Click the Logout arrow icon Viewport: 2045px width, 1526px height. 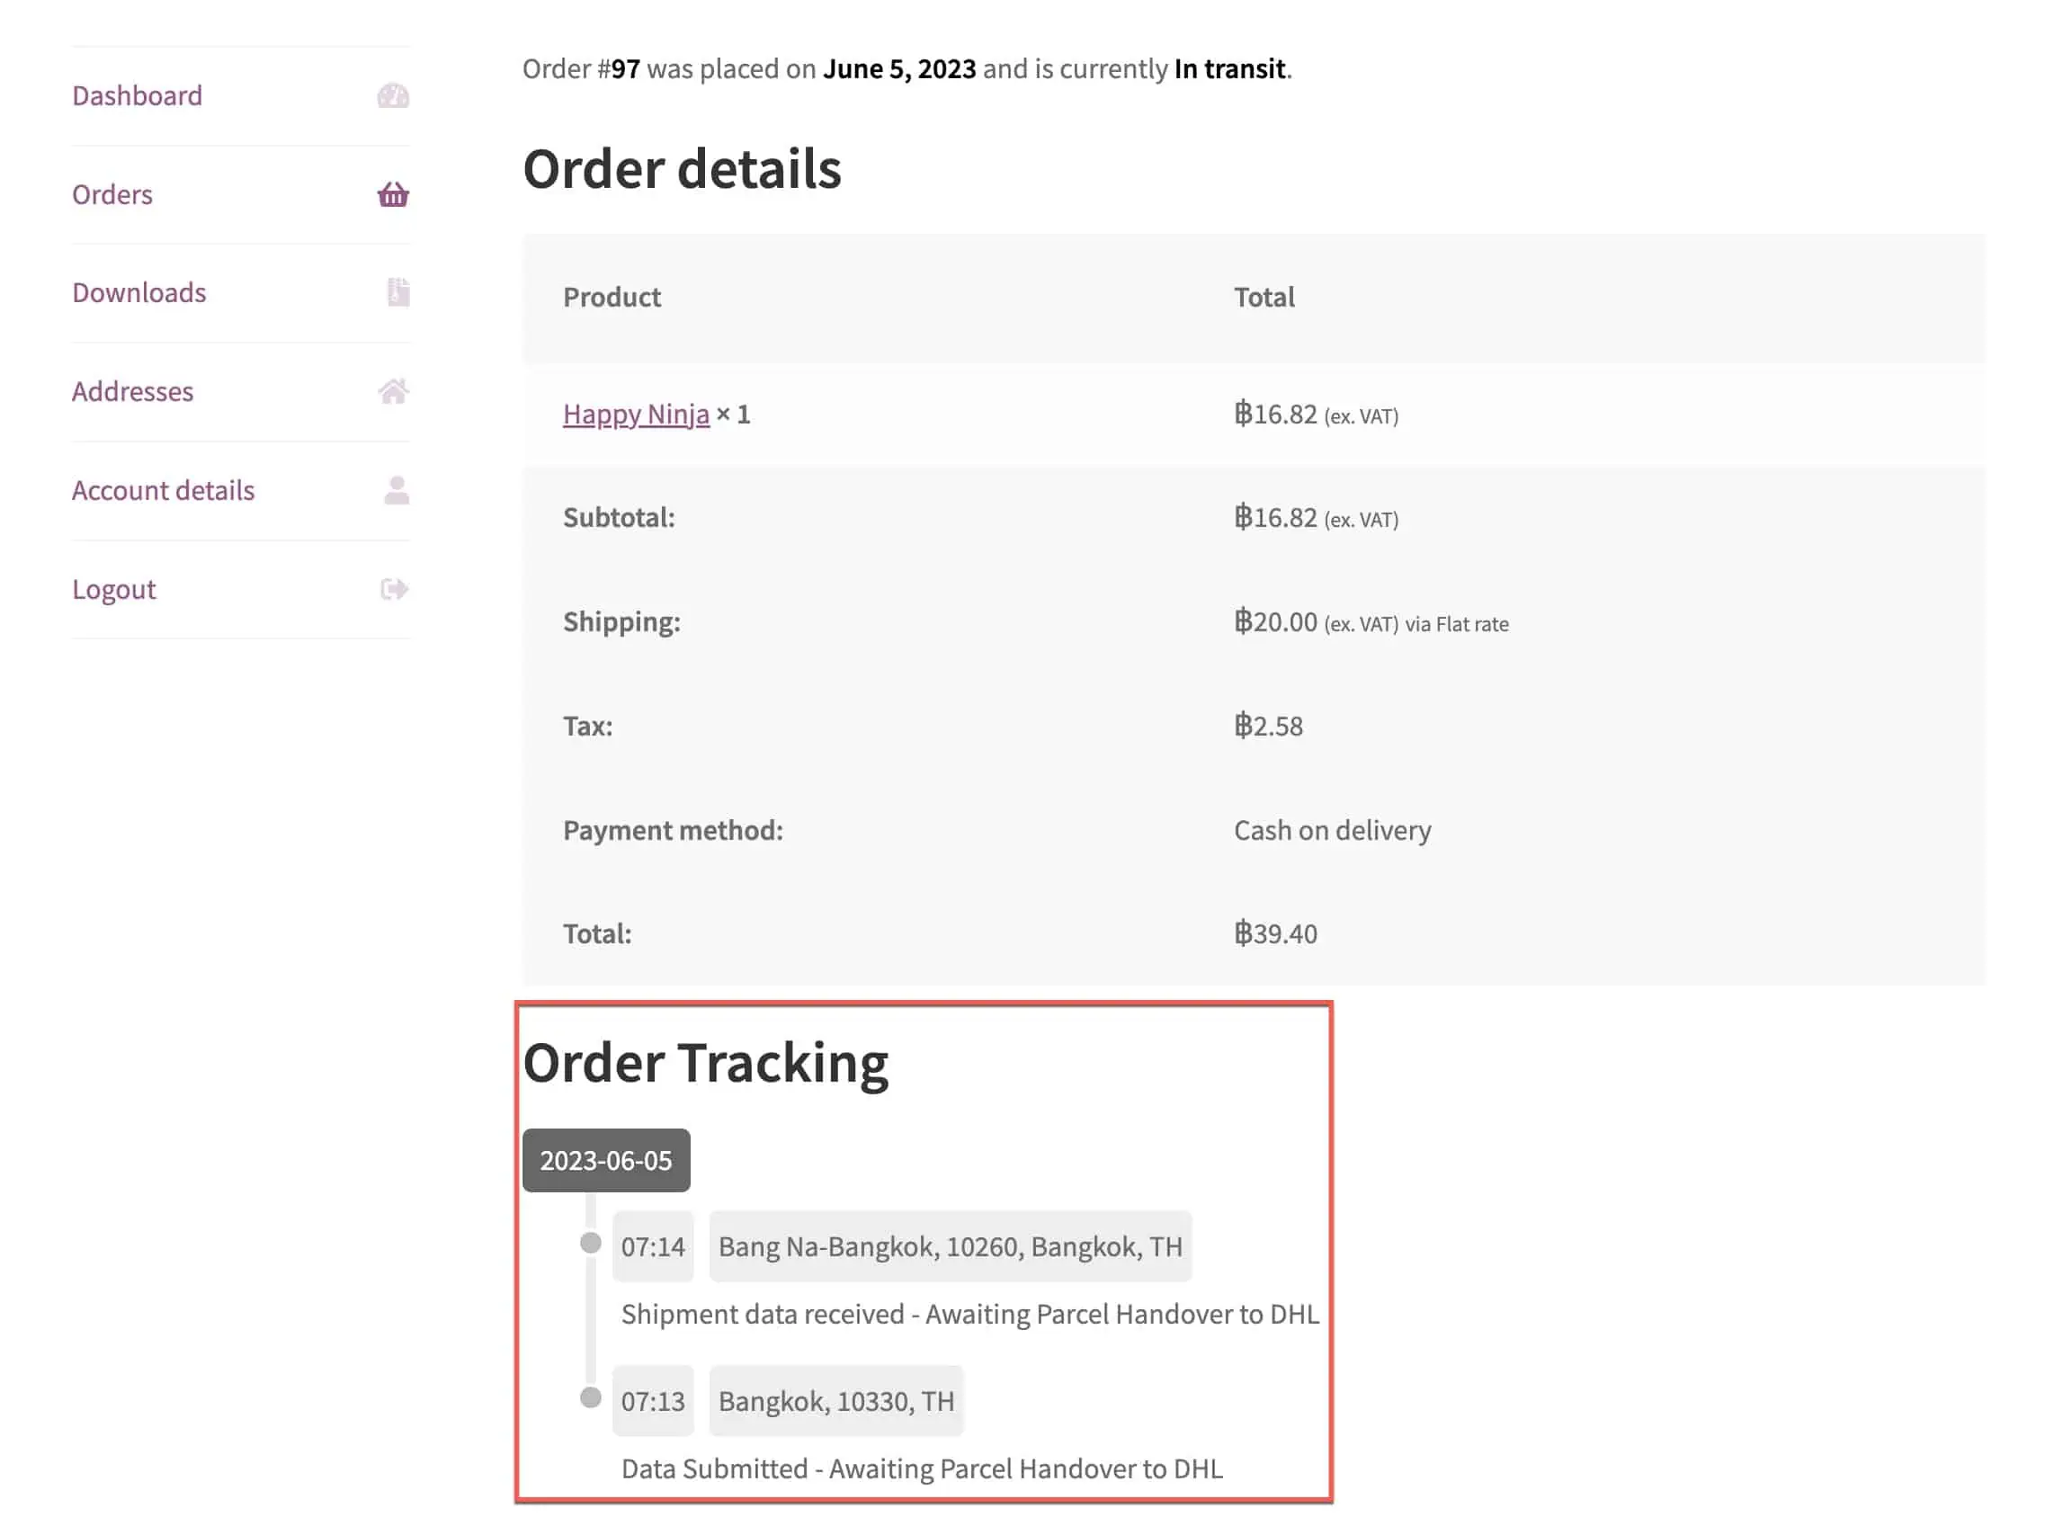[395, 589]
